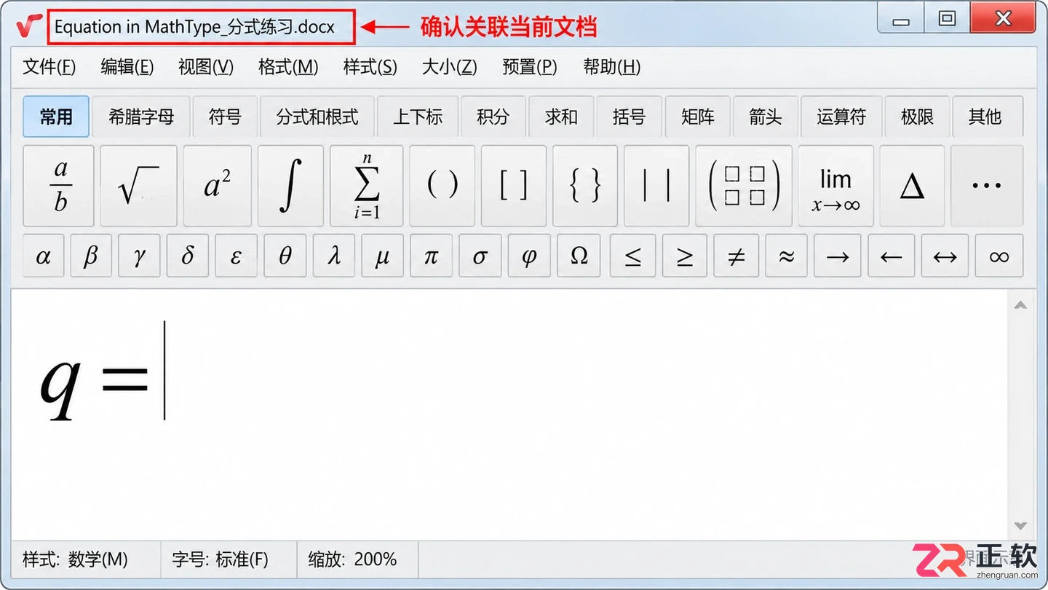Insert the Delta triangle symbol
Screen dimensions: 1048x590
click(912, 186)
